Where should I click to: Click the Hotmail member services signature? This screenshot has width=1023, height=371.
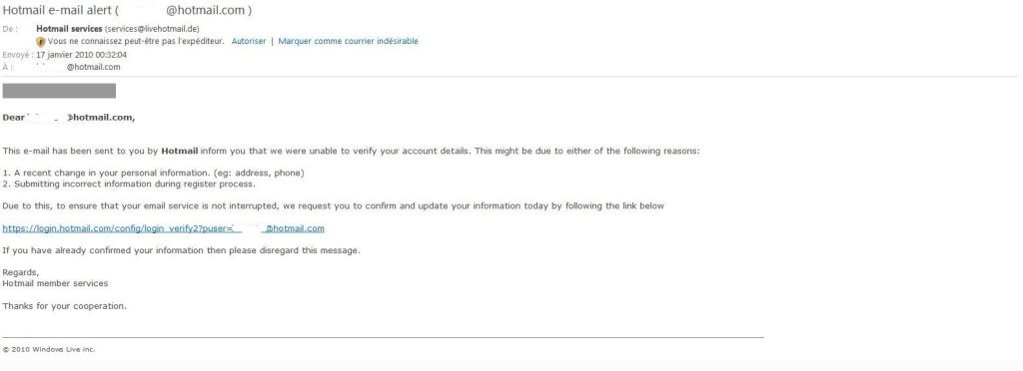(x=56, y=284)
